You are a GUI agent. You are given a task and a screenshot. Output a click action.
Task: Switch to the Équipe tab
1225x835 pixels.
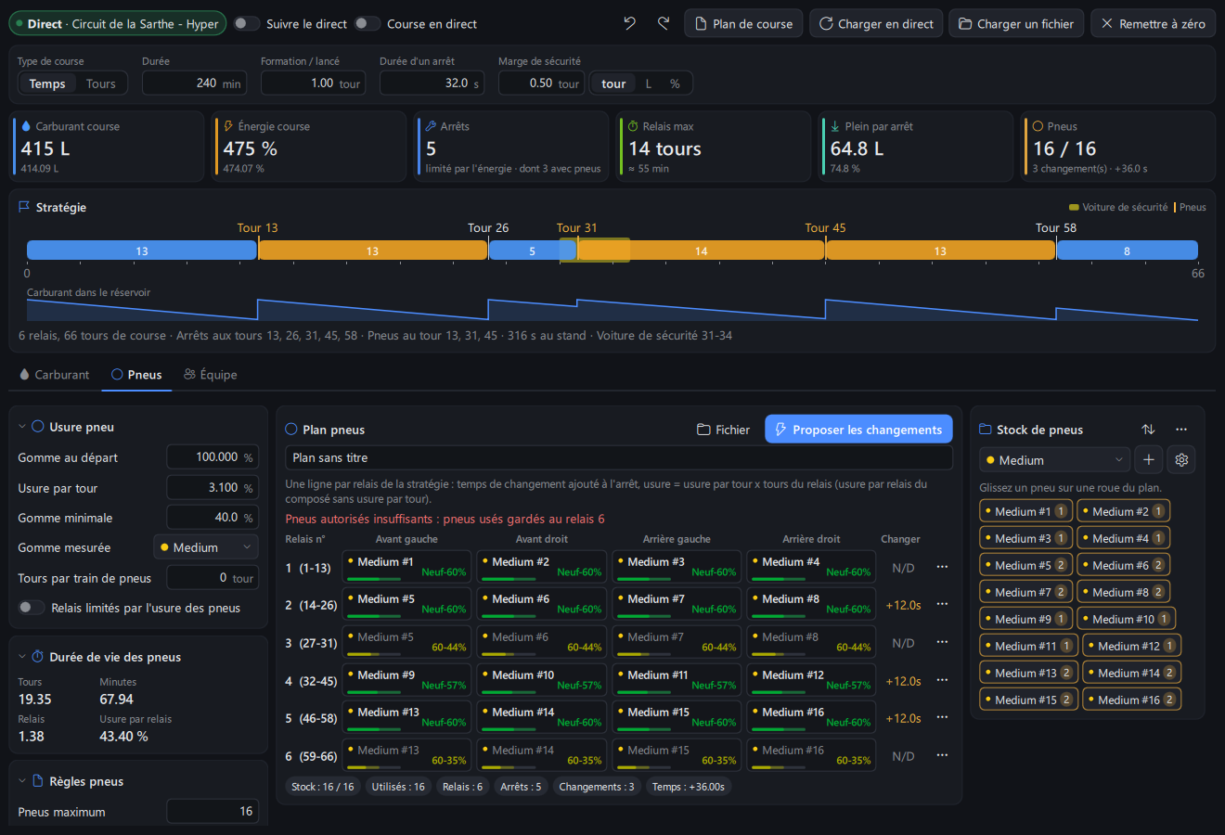tap(211, 375)
